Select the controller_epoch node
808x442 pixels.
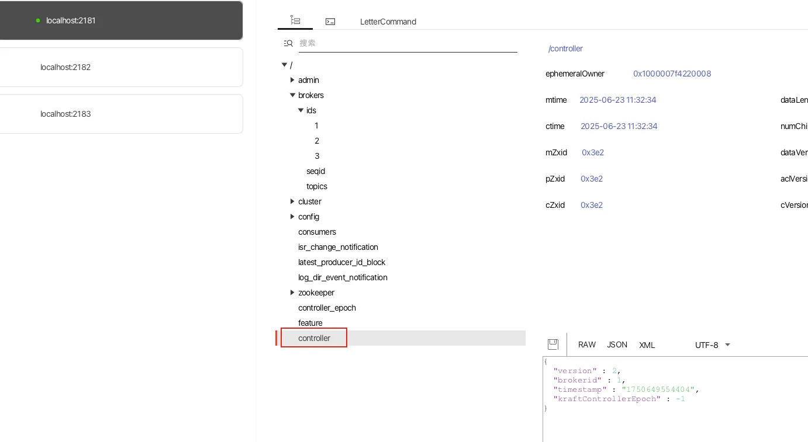327,308
